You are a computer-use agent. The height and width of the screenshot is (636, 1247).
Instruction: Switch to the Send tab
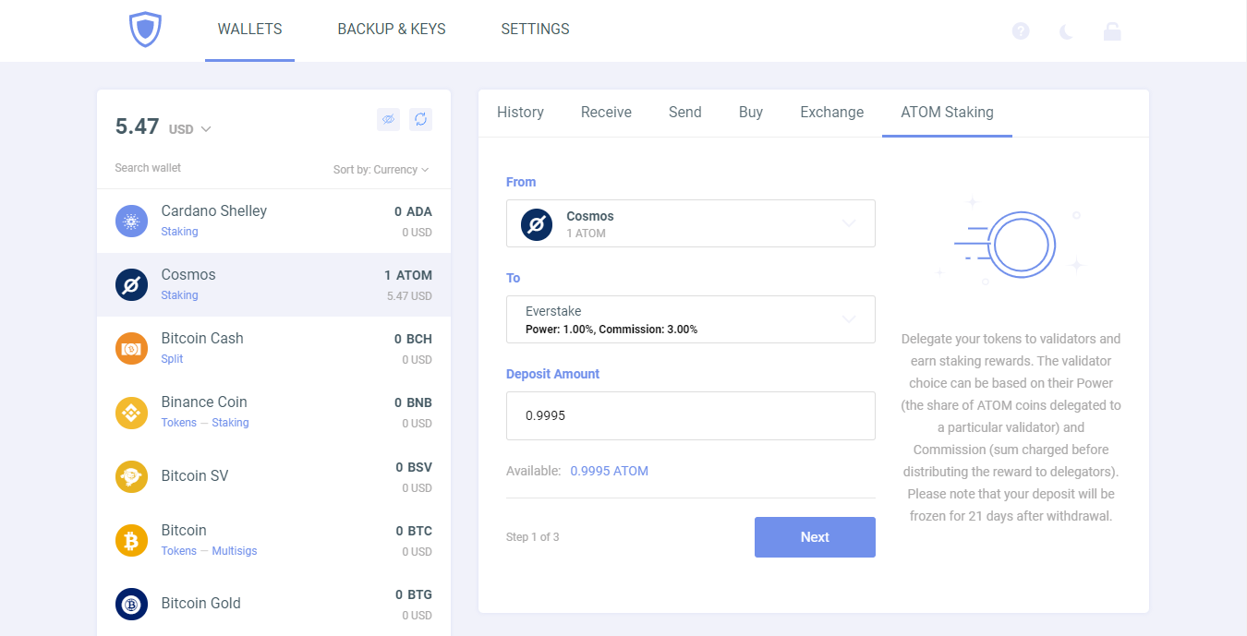coord(685,113)
